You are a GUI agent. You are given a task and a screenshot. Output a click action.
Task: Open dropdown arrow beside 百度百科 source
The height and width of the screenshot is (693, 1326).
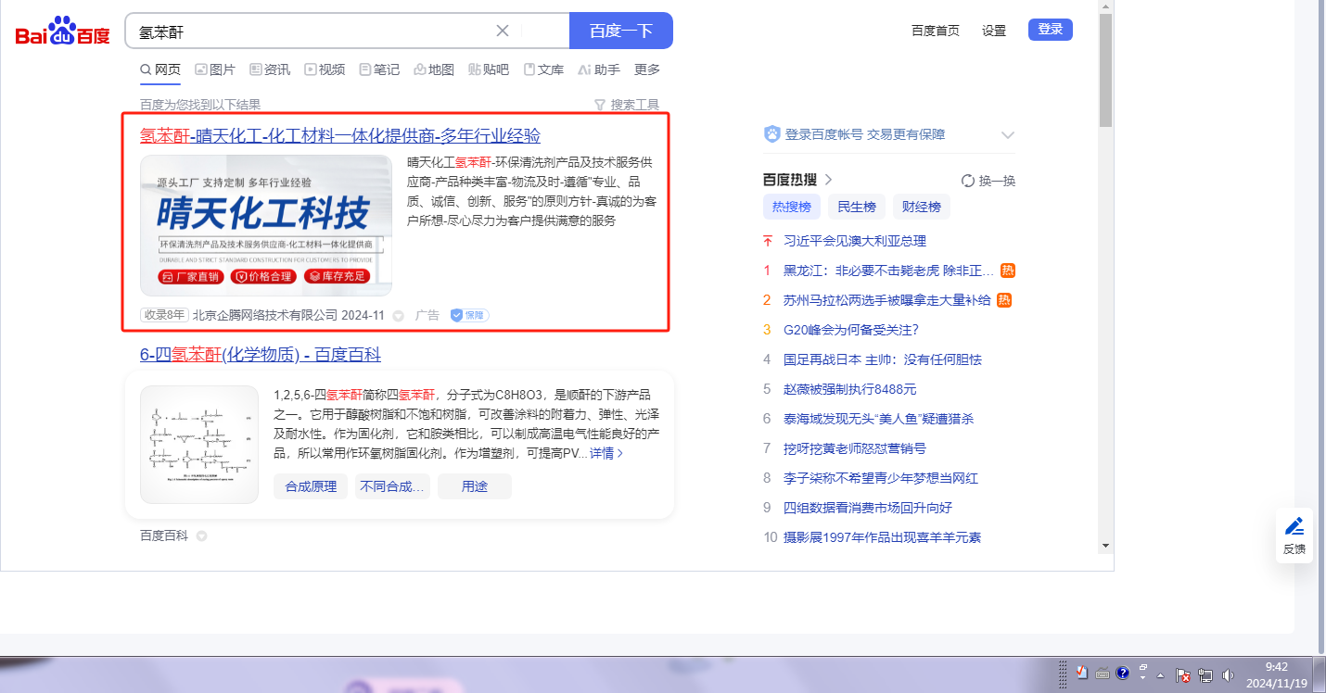[201, 535]
